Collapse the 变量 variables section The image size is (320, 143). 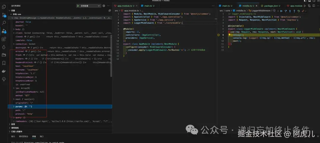(x=10, y=10)
